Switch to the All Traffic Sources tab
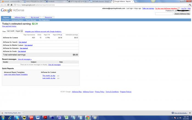192x120 pixels. pos(100,1)
